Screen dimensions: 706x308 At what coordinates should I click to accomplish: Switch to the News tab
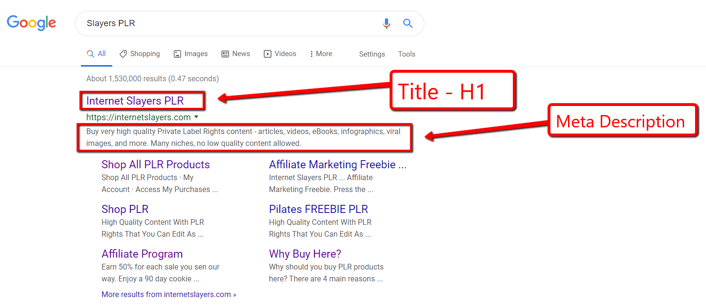(235, 54)
